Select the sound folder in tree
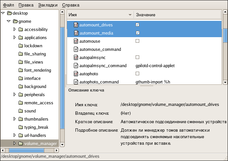 30,111
